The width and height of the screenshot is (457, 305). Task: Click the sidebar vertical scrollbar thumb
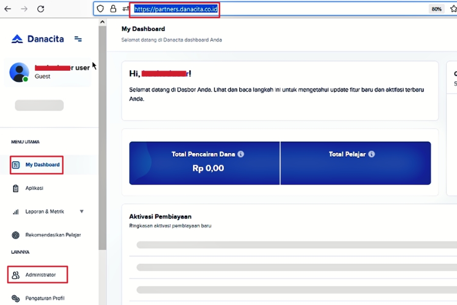pyautogui.click(x=102, y=138)
